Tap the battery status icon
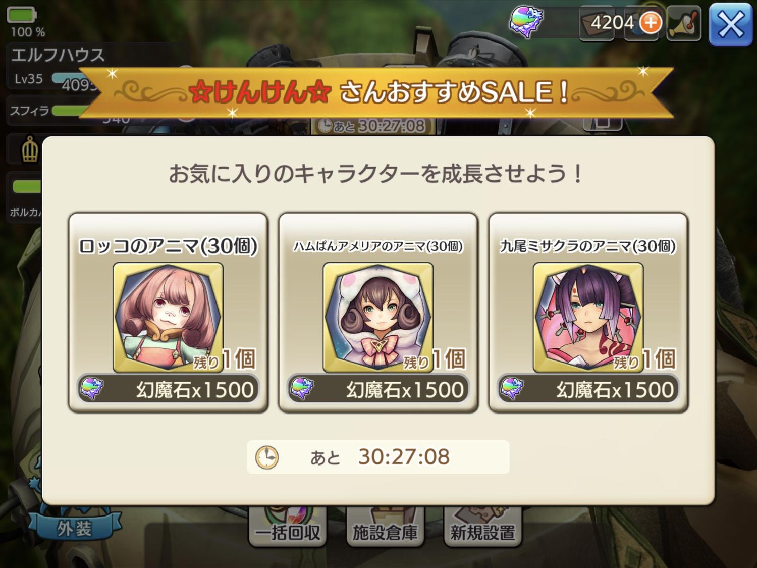This screenshot has height=568, width=757. [22, 15]
